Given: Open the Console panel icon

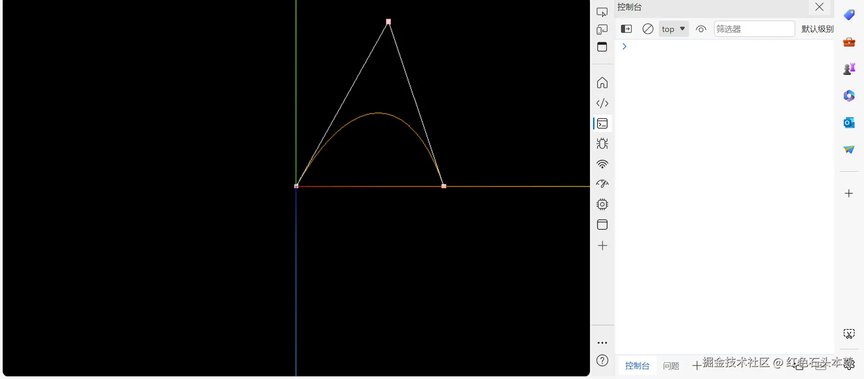Looking at the screenshot, I should point(602,124).
